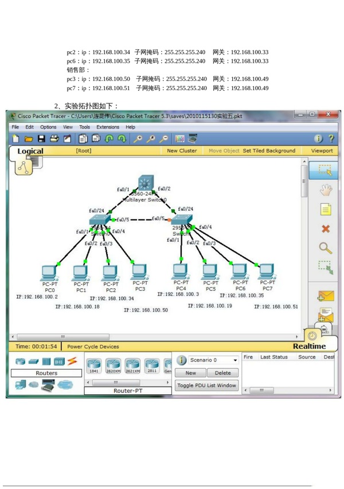Click the Save disk icon in toolbar
Image resolution: width=344 pixels, height=489 pixels.
[41, 138]
